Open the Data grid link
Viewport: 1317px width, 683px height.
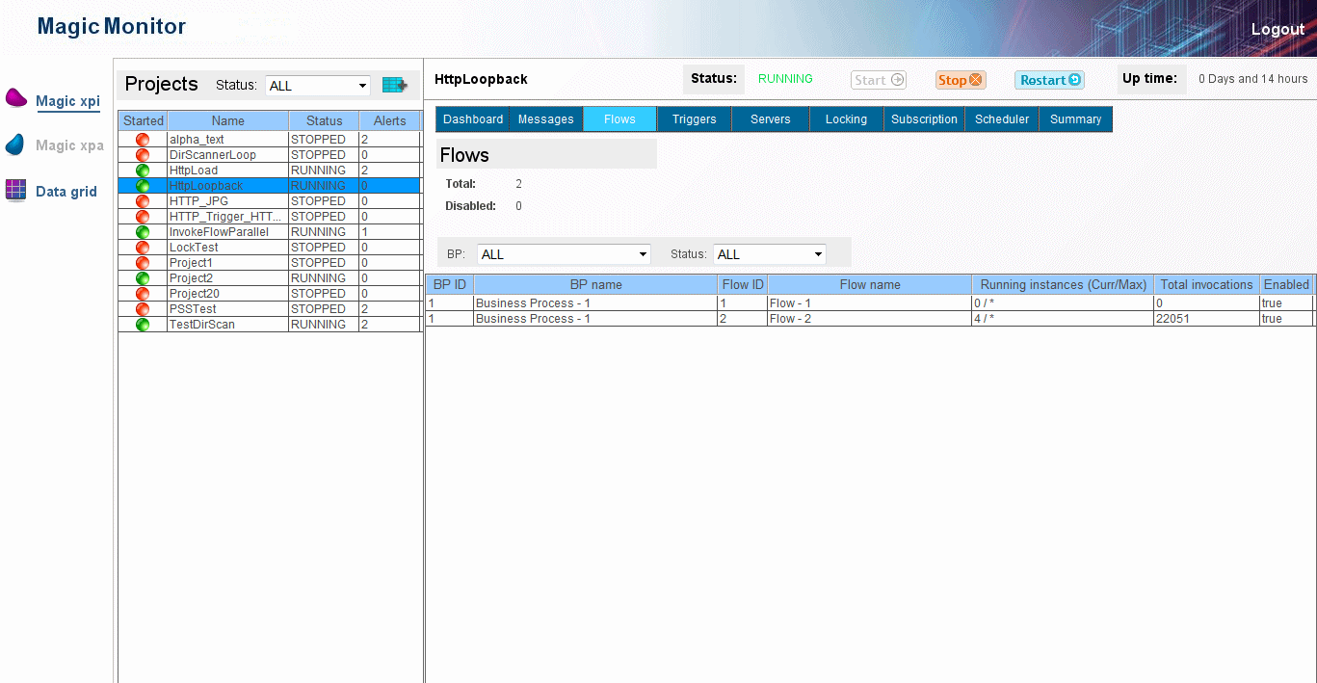[x=66, y=192]
